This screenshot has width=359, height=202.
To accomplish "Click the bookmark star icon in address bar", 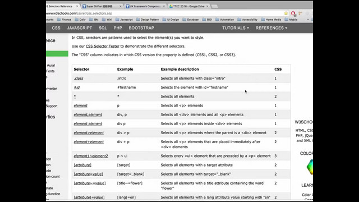I will click(x=286, y=13).
